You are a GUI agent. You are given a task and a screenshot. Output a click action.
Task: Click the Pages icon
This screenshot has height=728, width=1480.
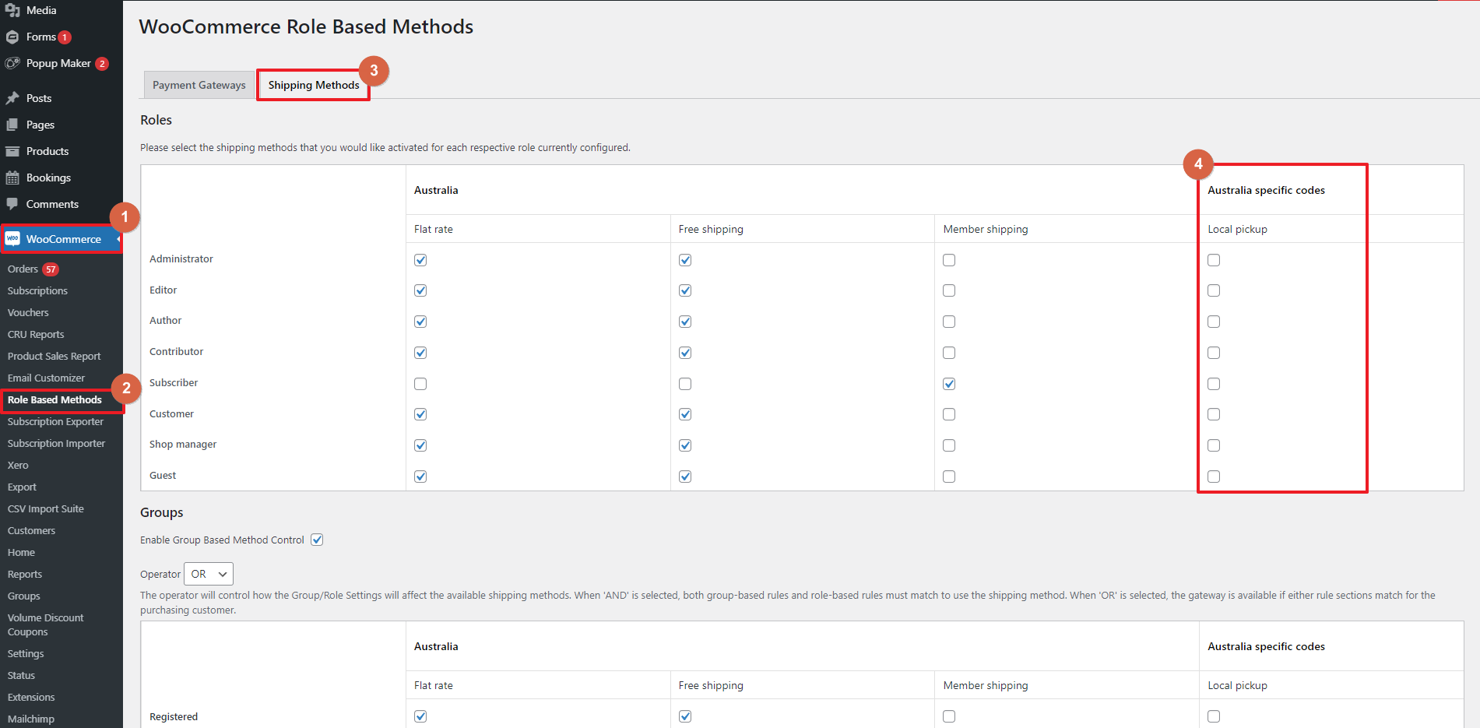click(x=12, y=125)
